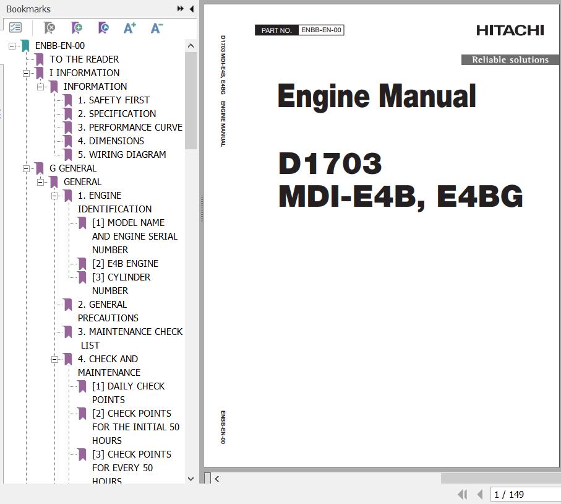The image size is (561, 504).
Task: Click the HITACHI logo on the page
Action: pyautogui.click(x=510, y=30)
